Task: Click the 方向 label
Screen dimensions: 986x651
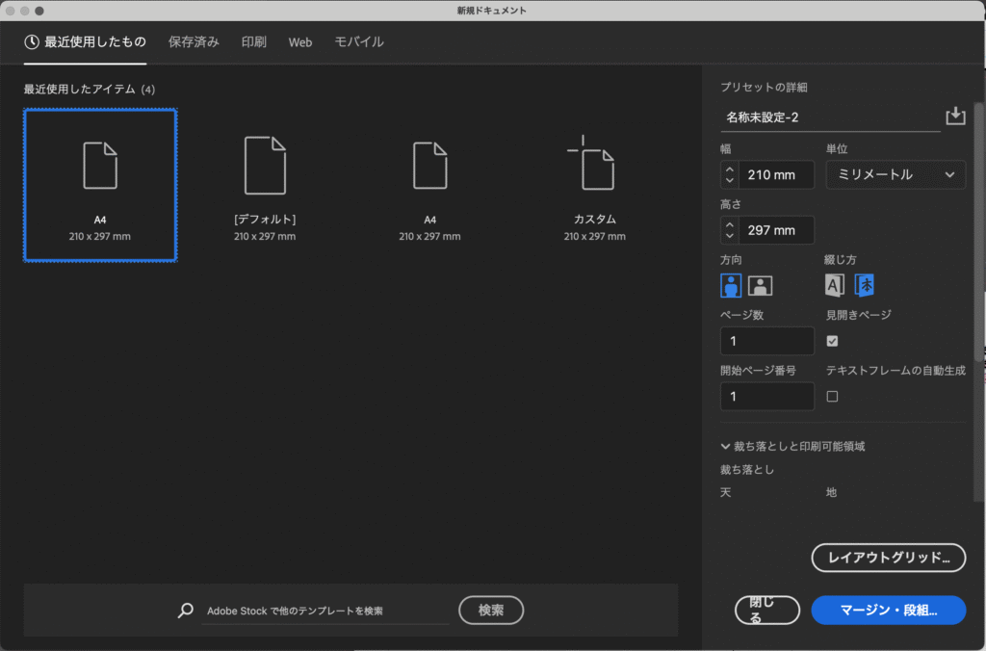Action: [731, 260]
